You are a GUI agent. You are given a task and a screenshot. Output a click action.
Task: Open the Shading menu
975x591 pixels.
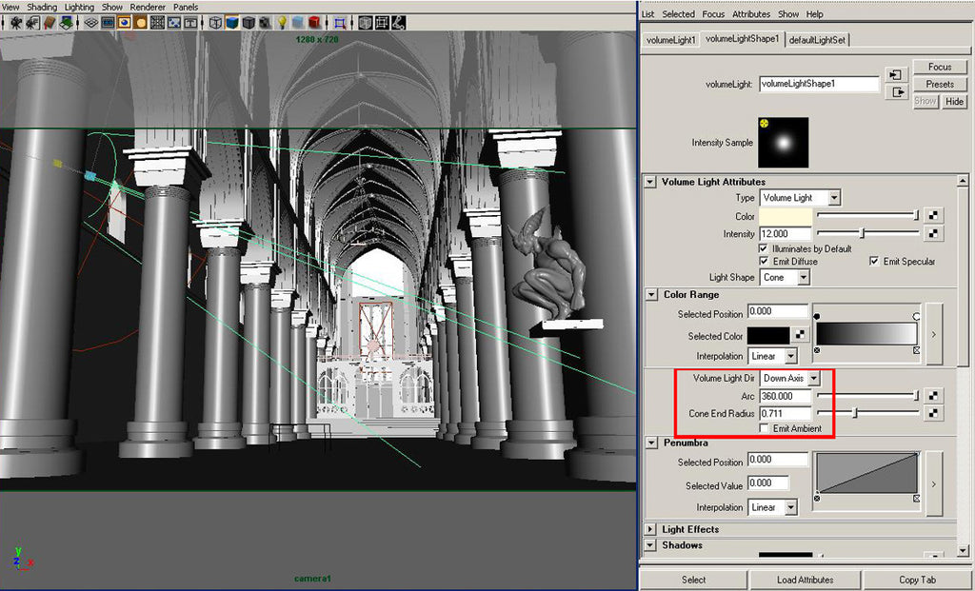click(42, 7)
